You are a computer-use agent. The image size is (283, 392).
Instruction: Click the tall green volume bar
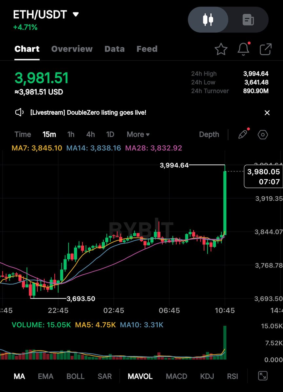[x=225, y=343]
